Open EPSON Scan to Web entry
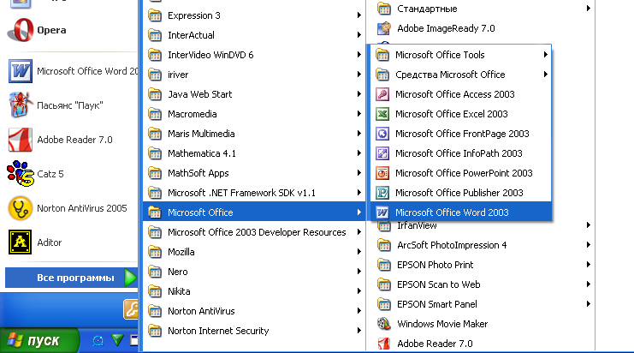 pyautogui.click(x=481, y=284)
